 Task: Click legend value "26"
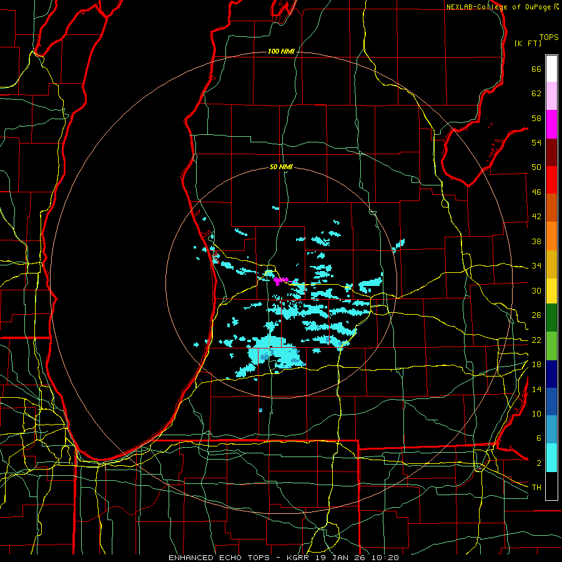(536, 315)
